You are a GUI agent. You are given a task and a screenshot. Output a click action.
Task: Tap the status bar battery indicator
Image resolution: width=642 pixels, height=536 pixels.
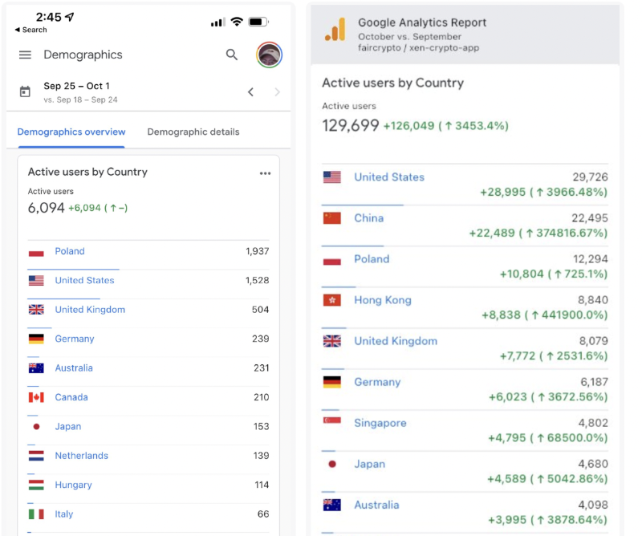click(x=258, y=22)
